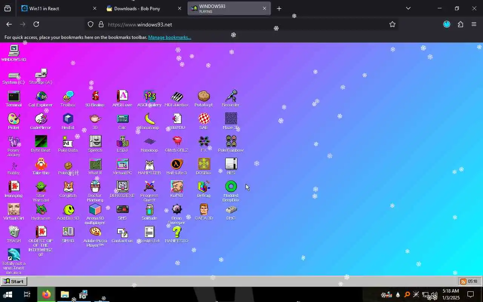Open the NES emulator icon
The height and width of the screenshot is (302, 483).
[x=231, y=167]
